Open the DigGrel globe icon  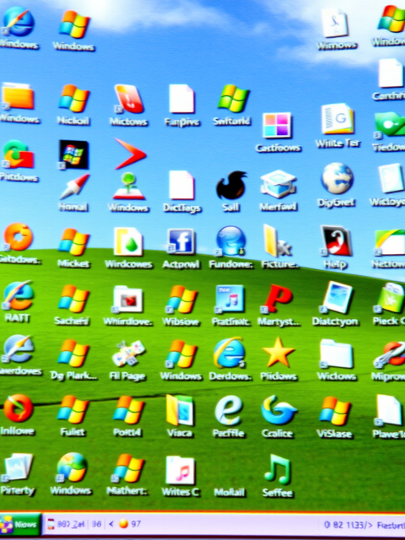tap(337, 178)
